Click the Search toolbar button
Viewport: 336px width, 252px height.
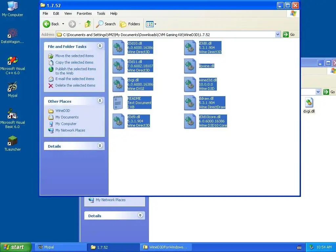point(106,24)
